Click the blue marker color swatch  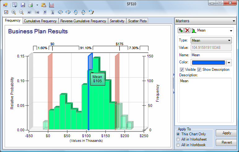208,62
